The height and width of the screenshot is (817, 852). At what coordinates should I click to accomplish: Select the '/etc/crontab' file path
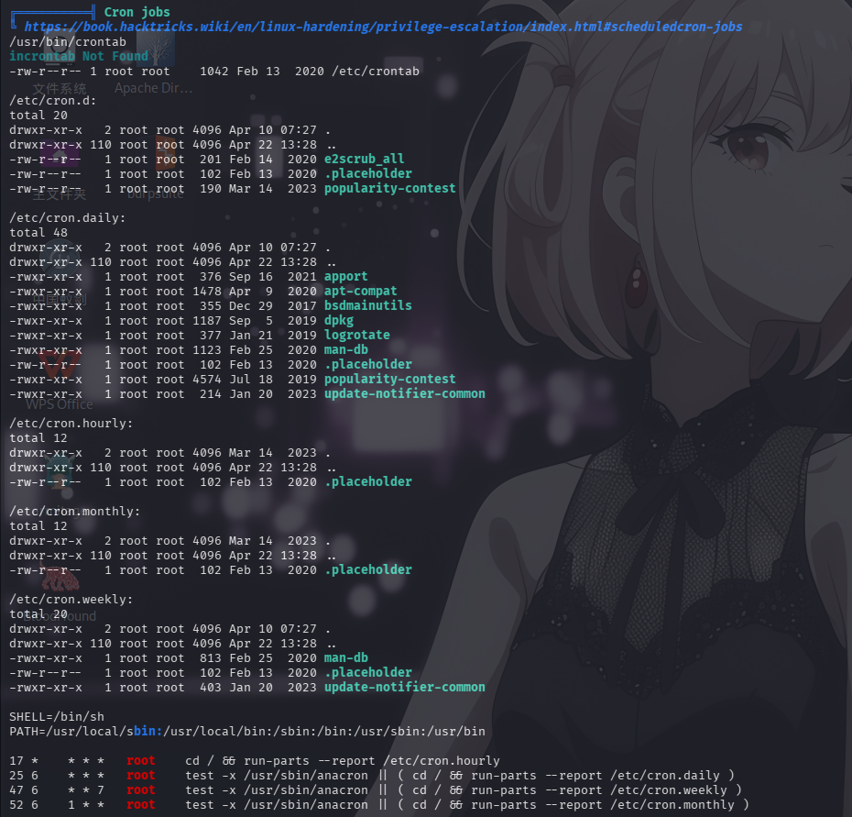tap(376, 72)
